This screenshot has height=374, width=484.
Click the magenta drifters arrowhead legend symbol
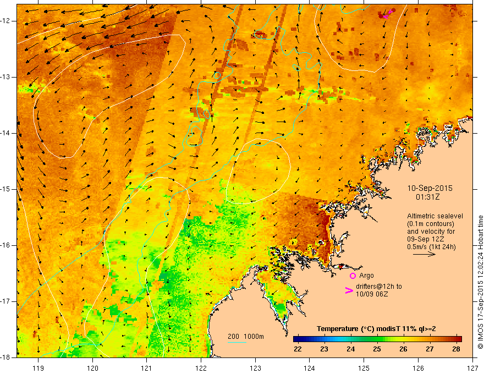[x=349, y=290]
